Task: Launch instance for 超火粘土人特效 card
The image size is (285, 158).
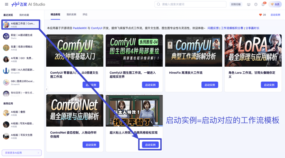Action: click(150, 145)
